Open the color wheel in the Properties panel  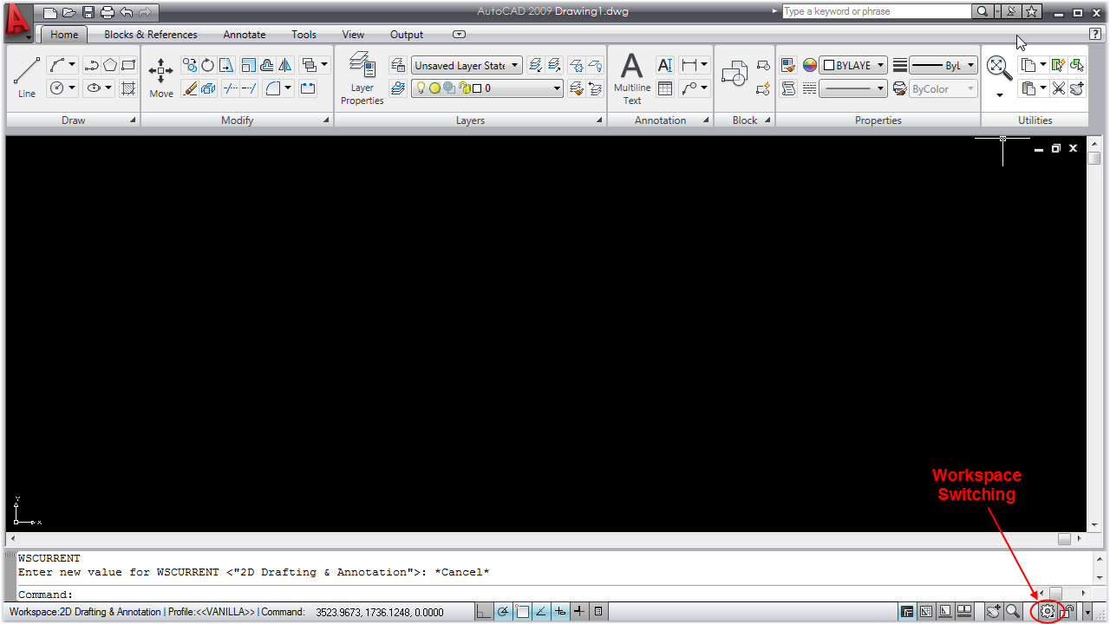click(808, 64)
